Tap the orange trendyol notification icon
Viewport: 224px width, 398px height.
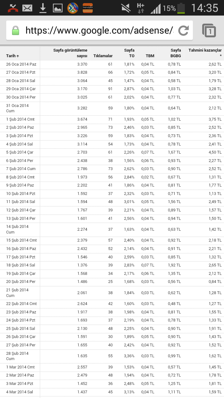[88, 8]
